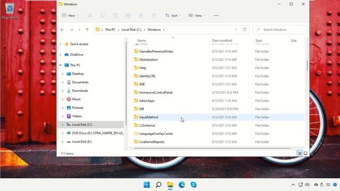Click the Cut scissors icon

(90, 15)
